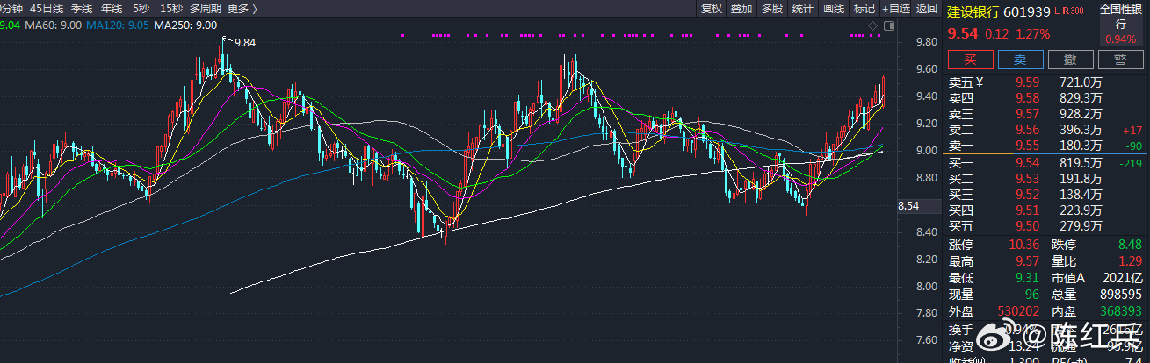Click the 9.84 peak price marker on chart
Screen dimensions: 1150x363
[242, 42]
